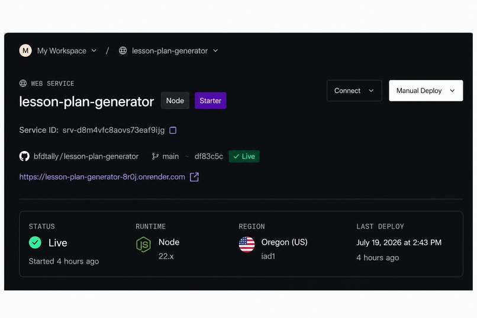Select 'July 19, 2026 at 2:43 PM' text

tap(399, 243)
